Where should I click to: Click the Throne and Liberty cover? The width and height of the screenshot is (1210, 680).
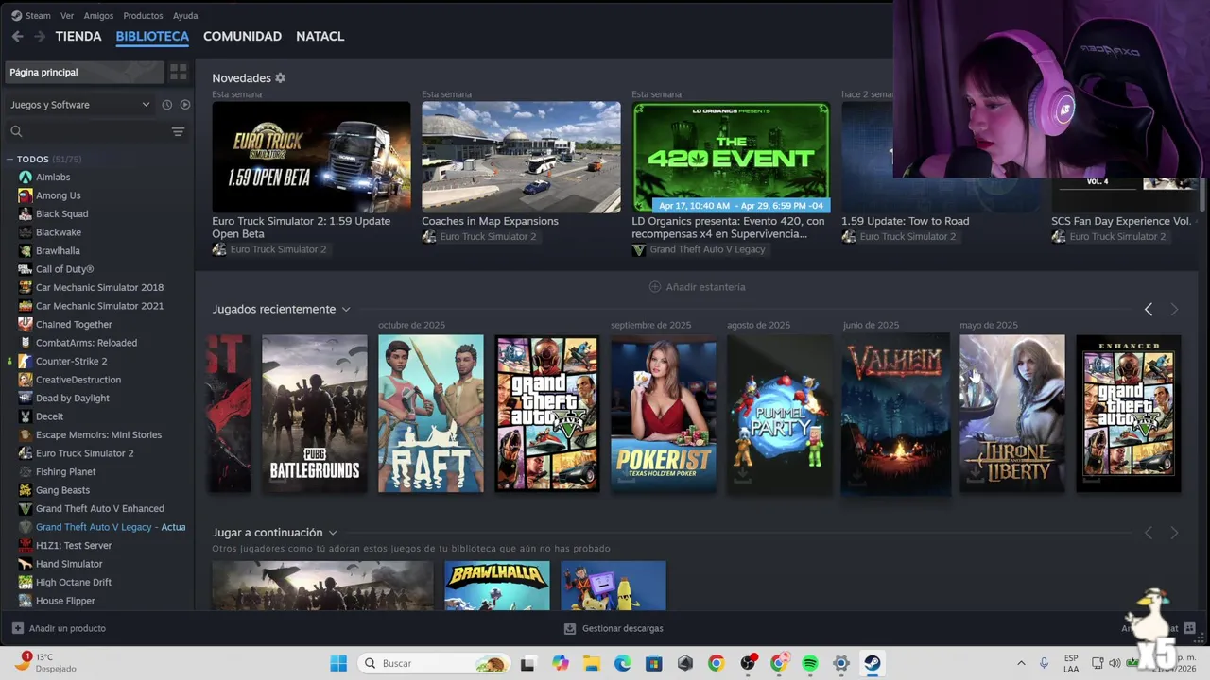click(1011, 414)
